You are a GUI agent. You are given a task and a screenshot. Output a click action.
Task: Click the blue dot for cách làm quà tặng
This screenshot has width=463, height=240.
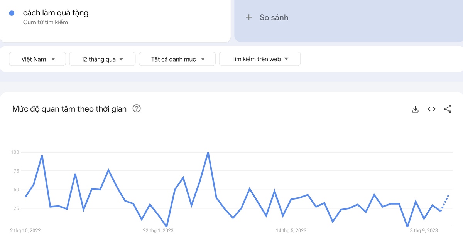point(12,13)
